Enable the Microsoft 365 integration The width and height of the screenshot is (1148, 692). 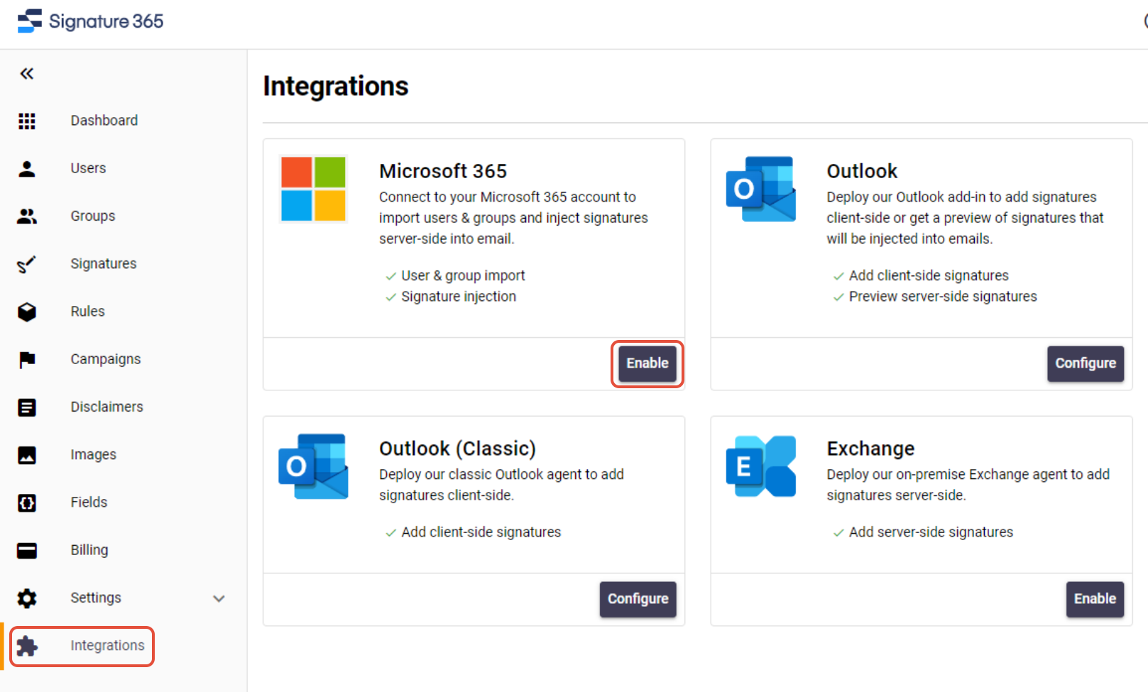(647, 363)
